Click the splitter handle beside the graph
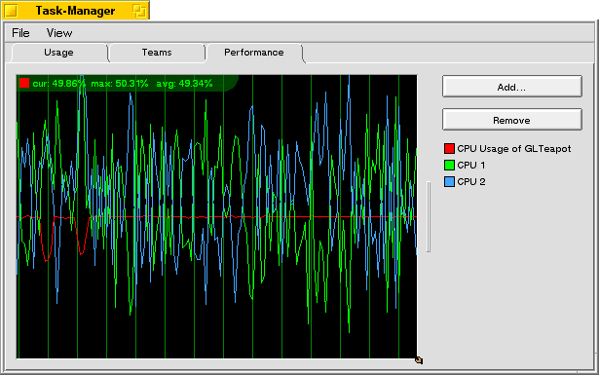Viewport: 599px width, 375px height. click(x=429, y=216)
